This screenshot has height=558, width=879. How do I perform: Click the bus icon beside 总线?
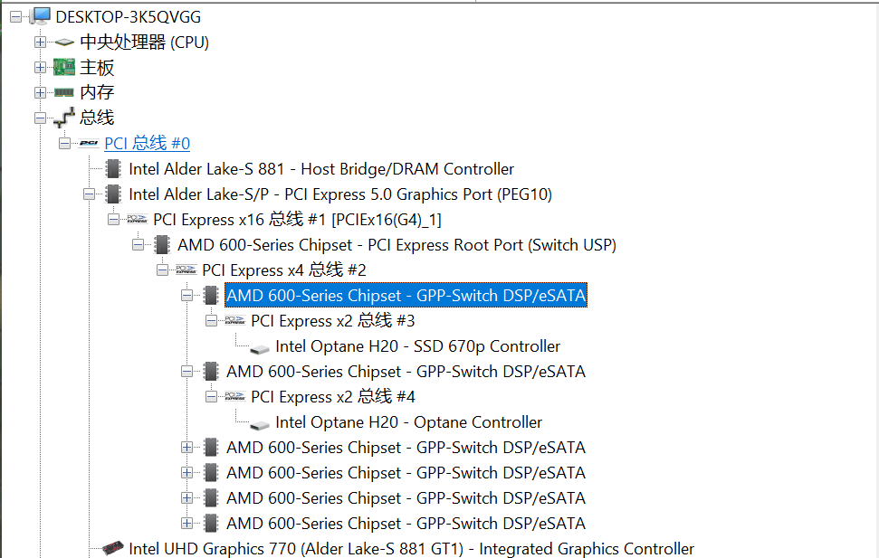coord(64,118)
